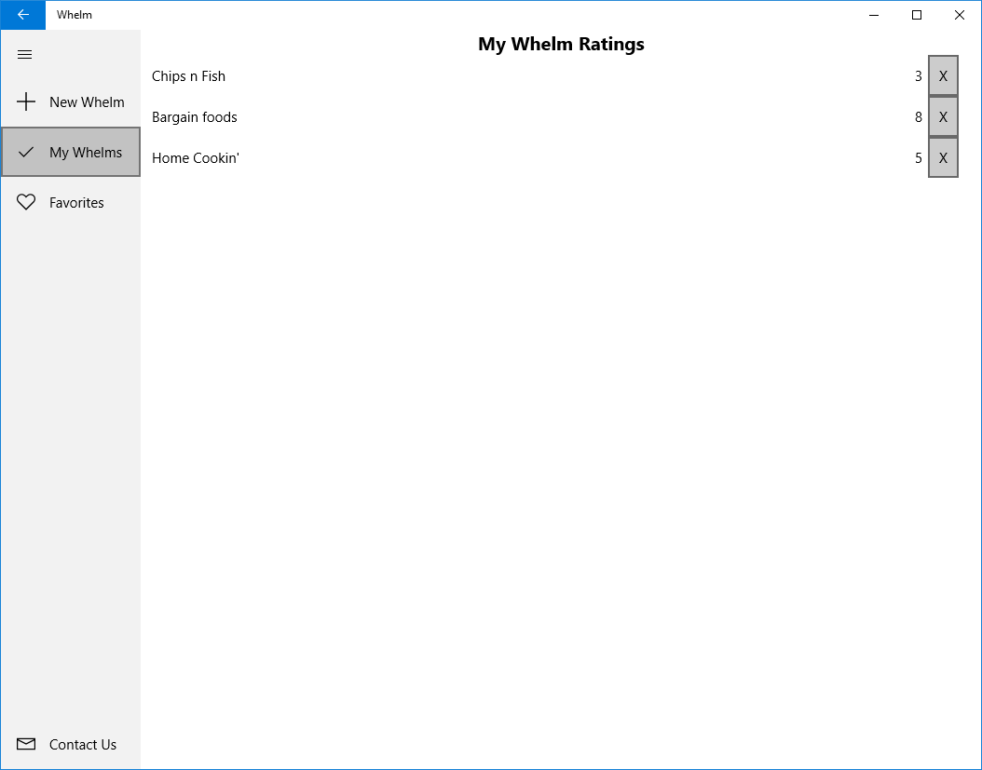Click the My Whelm Ratings heading
The width and height of the screenshot is (982, 770).
point(561,44)
